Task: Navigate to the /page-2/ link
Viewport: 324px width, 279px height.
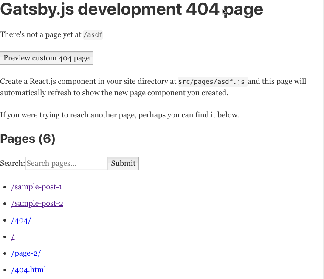Action: (x=26, y=253)
